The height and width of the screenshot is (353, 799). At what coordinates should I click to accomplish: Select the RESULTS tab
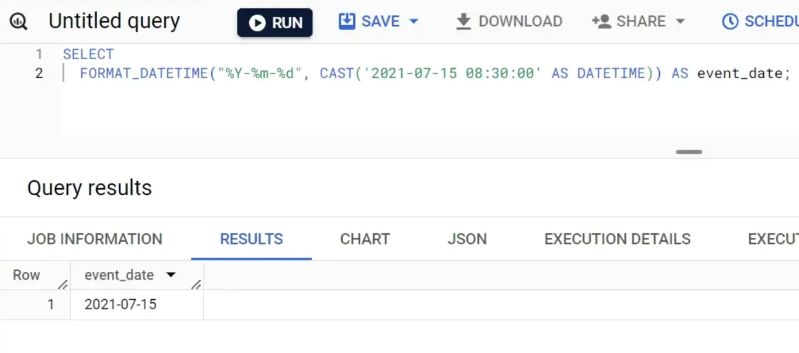coord(252,239)
